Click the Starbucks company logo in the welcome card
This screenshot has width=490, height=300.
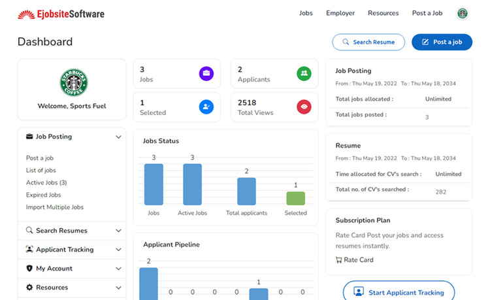pyautogui.click(x=74, y=82)
